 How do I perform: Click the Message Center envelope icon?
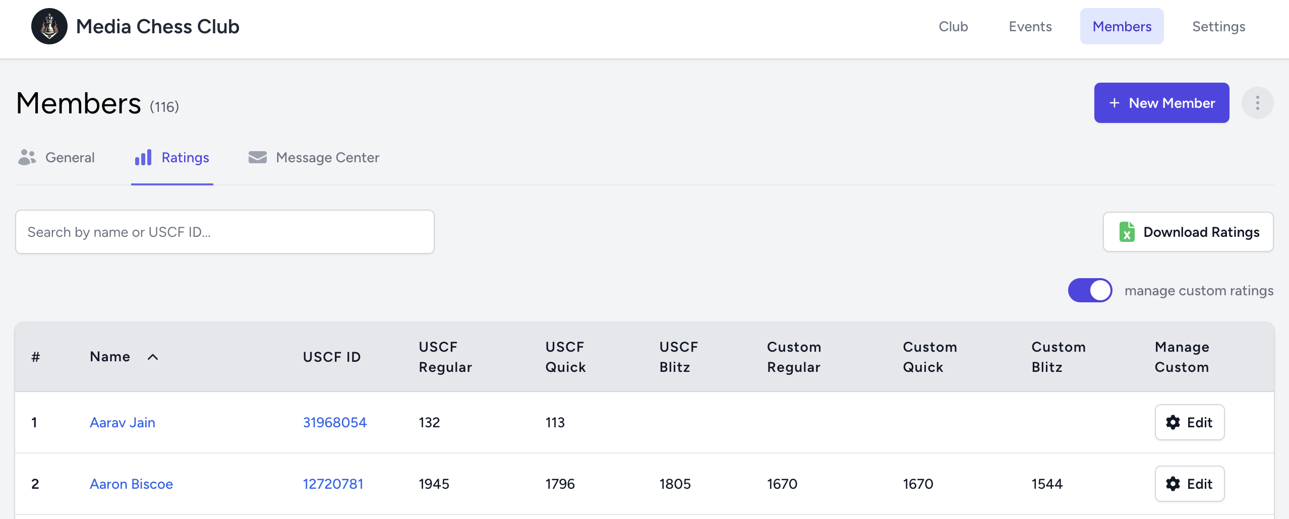(257, 157)
